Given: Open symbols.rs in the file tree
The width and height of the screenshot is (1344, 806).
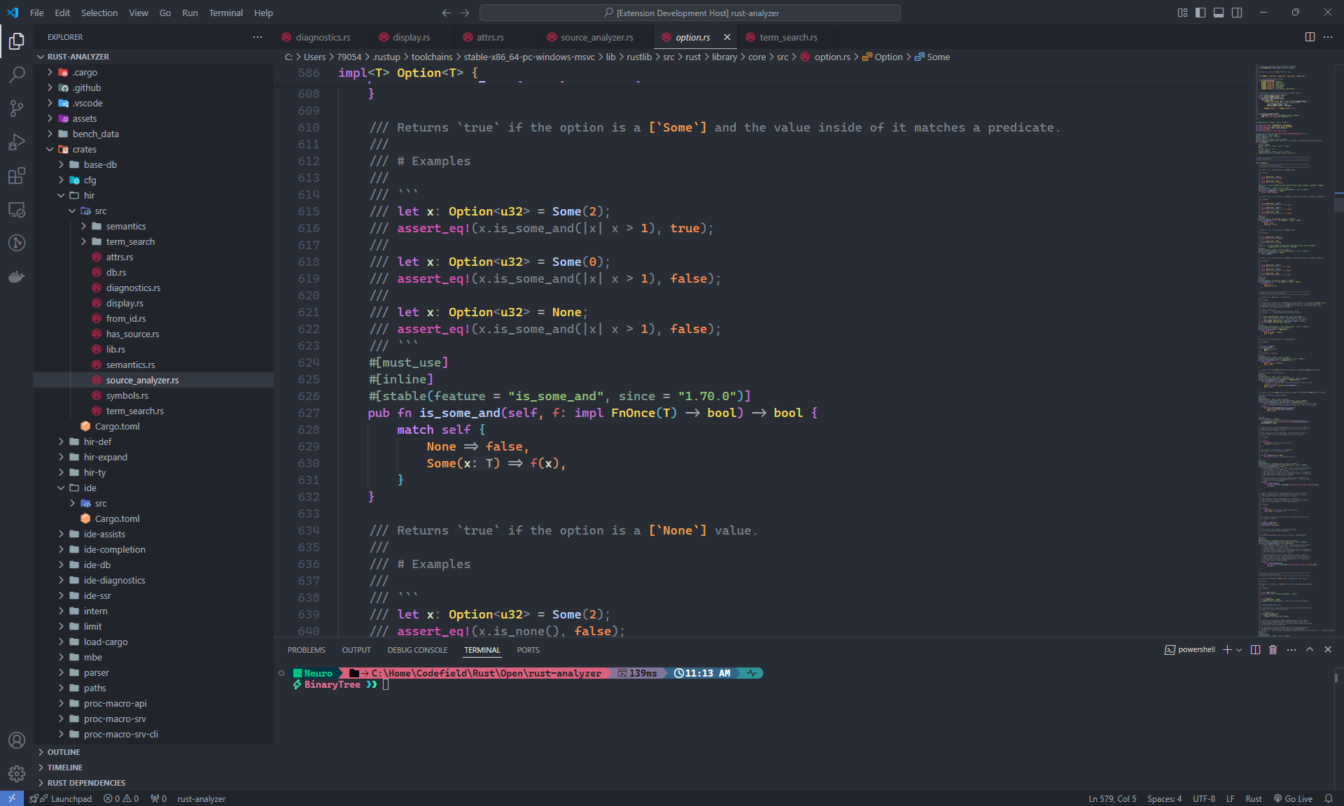Looking at the screenshot, I should [127, 395].
